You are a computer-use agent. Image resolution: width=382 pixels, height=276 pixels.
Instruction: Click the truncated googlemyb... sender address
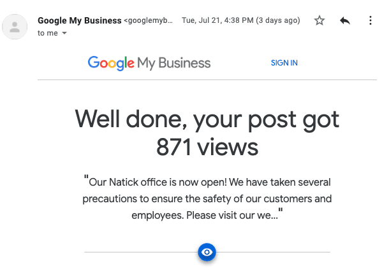coord(148,20)
